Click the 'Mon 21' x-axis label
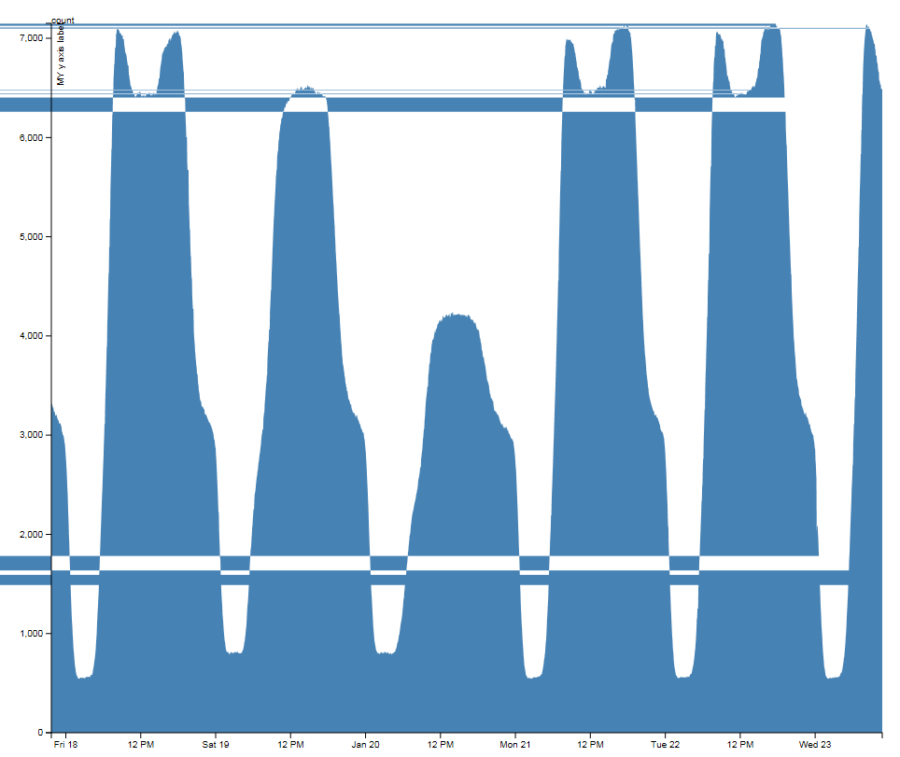Image resolution: width=900 pixels, height=757 pixels. click(514, 744)
